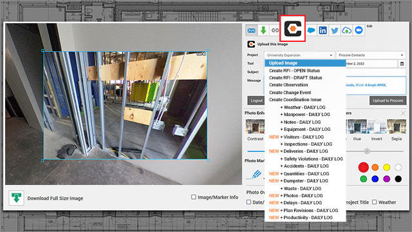Share via the LinkedIn icon

pos(323,30)
